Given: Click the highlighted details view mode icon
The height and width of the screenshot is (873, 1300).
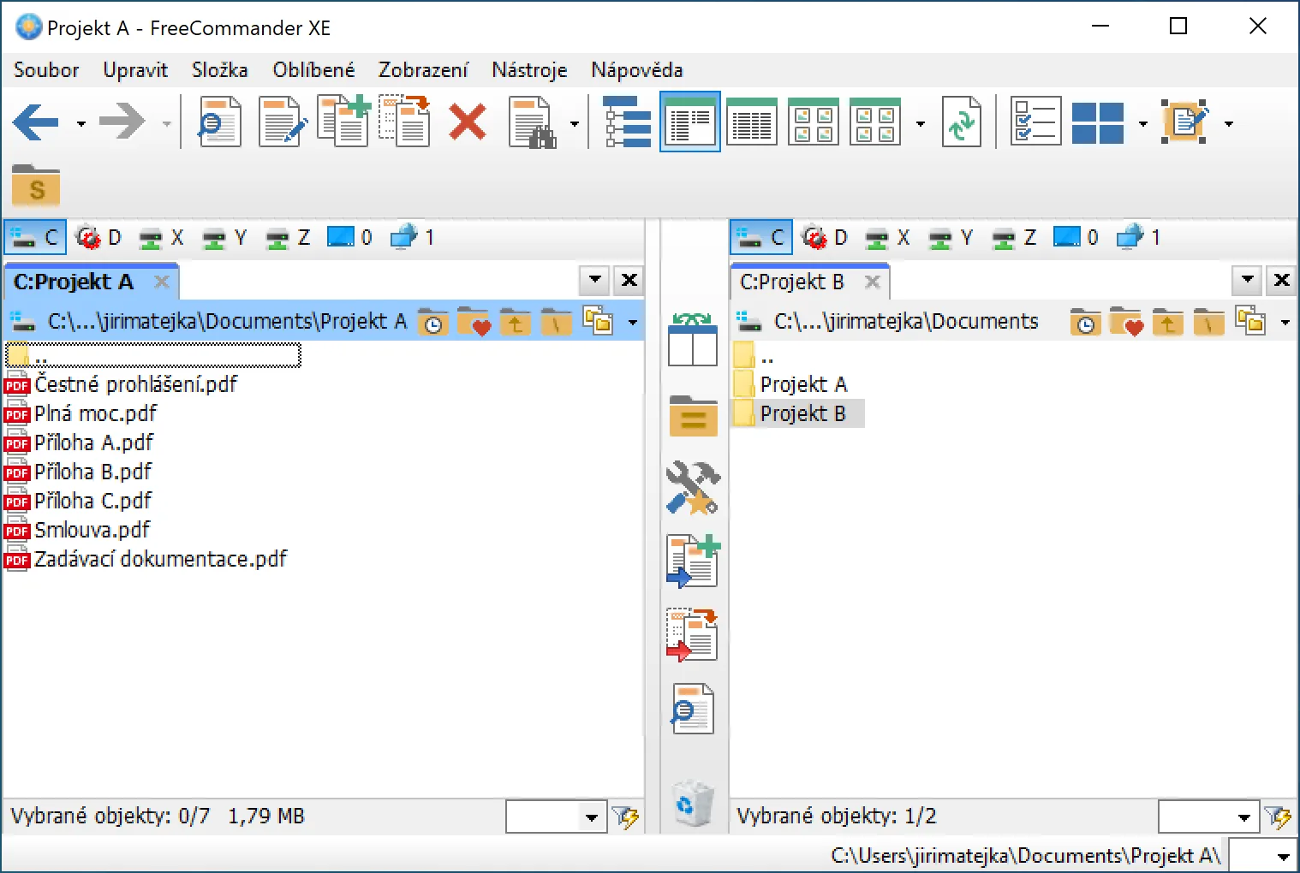Looking at the screenshot, I should point(690,122).
